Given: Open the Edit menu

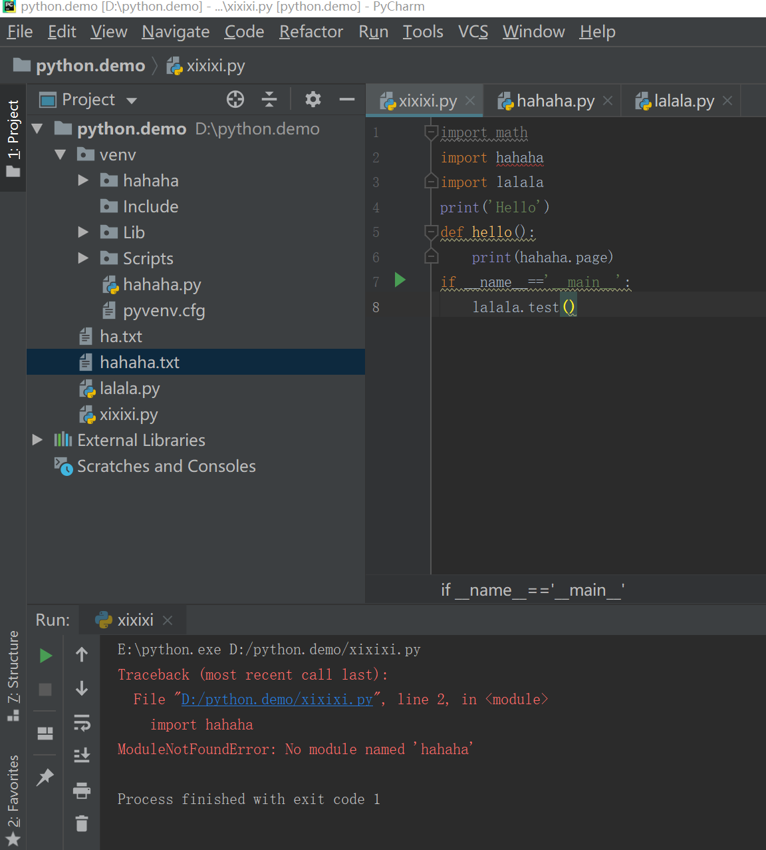Looking at the screenshot, I should [62, 32].
